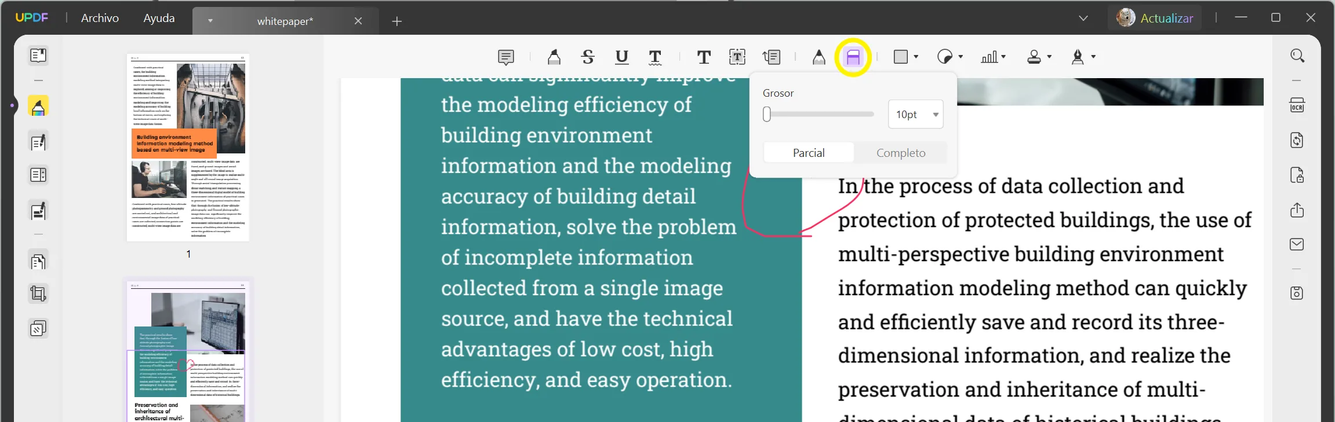Click the UPDF logo
The width and height of the screenshot is (1335, 422).
32,17
